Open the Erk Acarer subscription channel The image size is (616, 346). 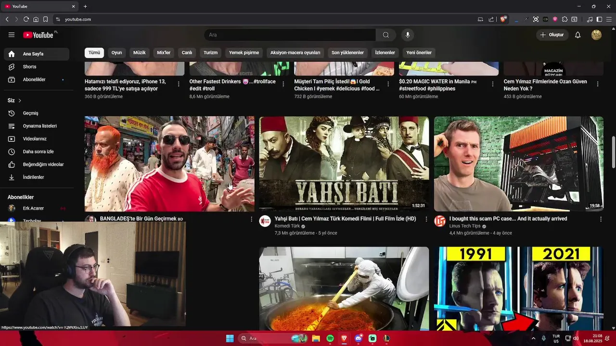pos(37,209)
